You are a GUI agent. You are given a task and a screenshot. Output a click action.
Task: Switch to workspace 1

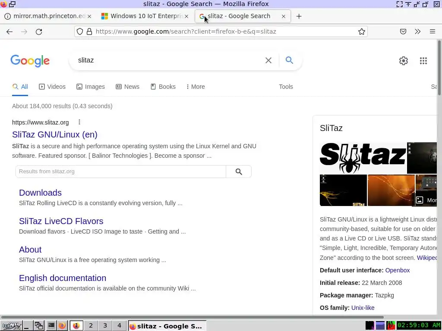click(76, 326)
